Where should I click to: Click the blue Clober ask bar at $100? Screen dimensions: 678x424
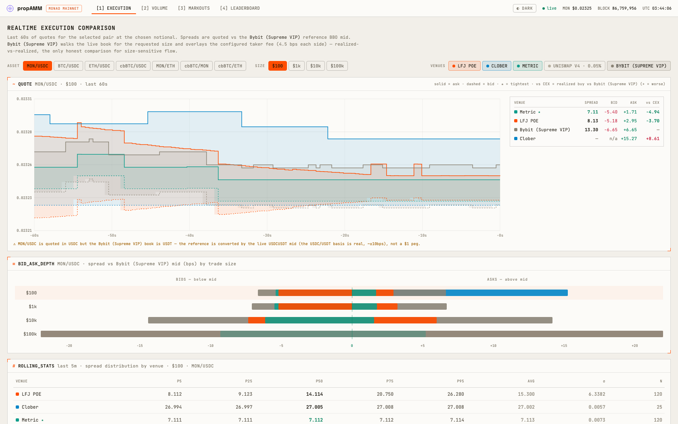507,293
